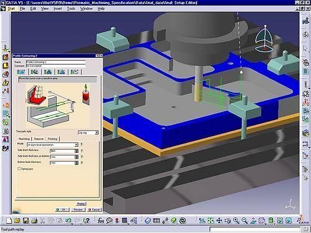Click the New document icon
311x233 pixels.
tap(9, 221)
